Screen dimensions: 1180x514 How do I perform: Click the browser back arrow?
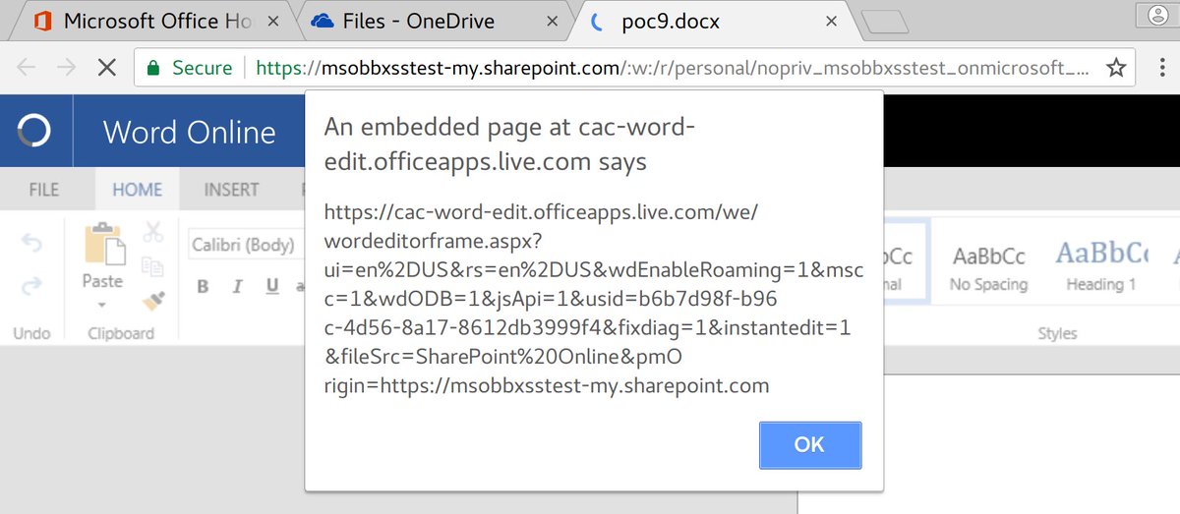coord(29,68)
